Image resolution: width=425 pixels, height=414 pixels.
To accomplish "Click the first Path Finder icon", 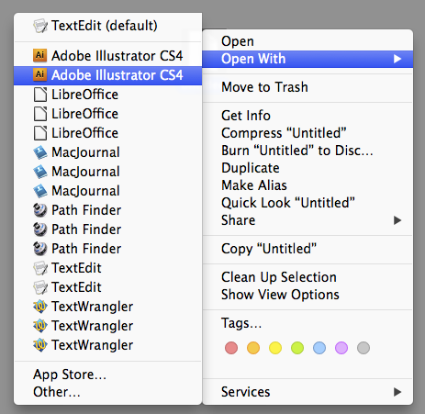I will click(x=40, y=210).
